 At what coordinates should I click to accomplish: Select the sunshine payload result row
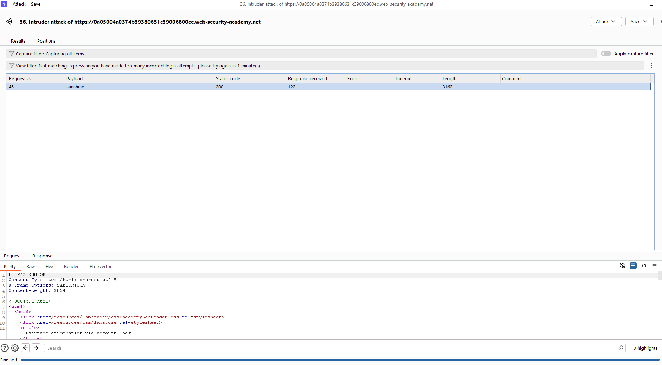[x=328, y=87]
